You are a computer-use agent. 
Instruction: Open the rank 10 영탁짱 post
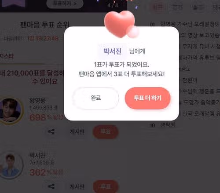pos(163,125)
